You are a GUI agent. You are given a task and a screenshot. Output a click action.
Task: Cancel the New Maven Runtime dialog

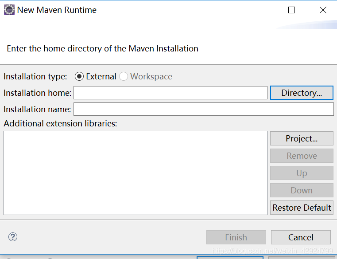pyautogui.click(x=301, y=237)
